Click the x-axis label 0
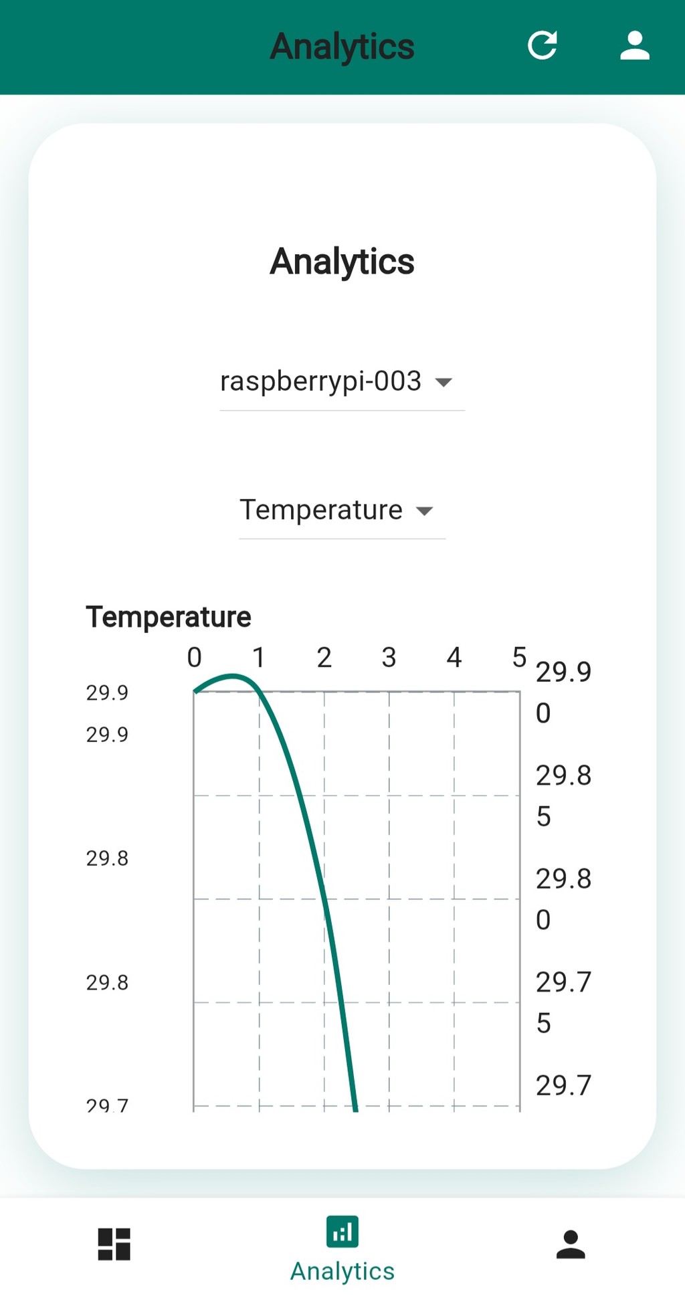685x1304 pixels. 194,658
